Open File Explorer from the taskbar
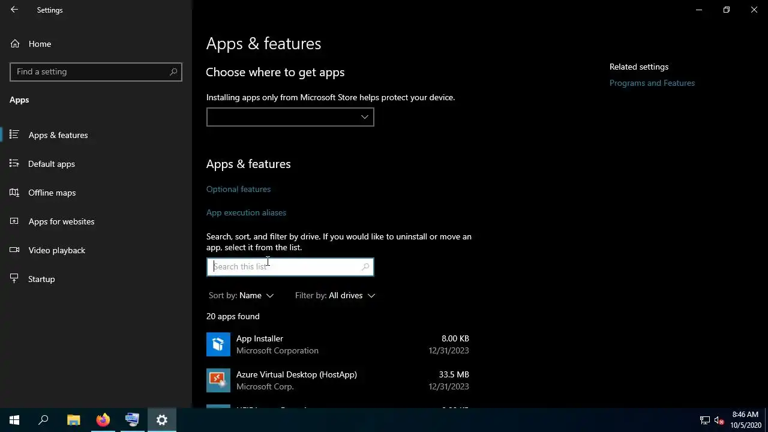The width and height of the screenshot is (768, 432). tap(73, 420)
